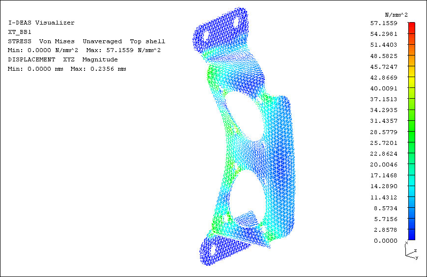
Task: Click legend value 8.5734
Action: tap(386, 208)
